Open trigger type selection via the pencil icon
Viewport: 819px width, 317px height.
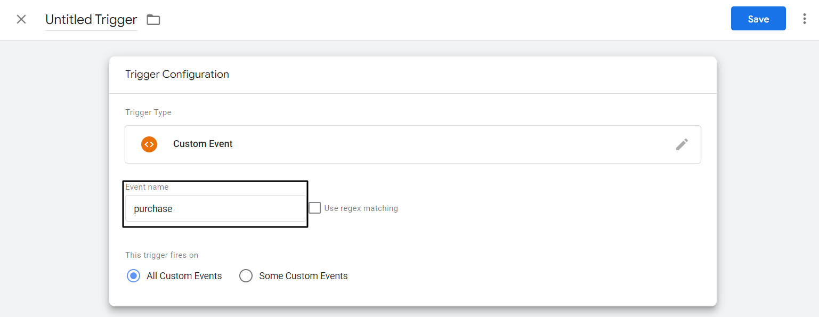click(x=683, y=144)
